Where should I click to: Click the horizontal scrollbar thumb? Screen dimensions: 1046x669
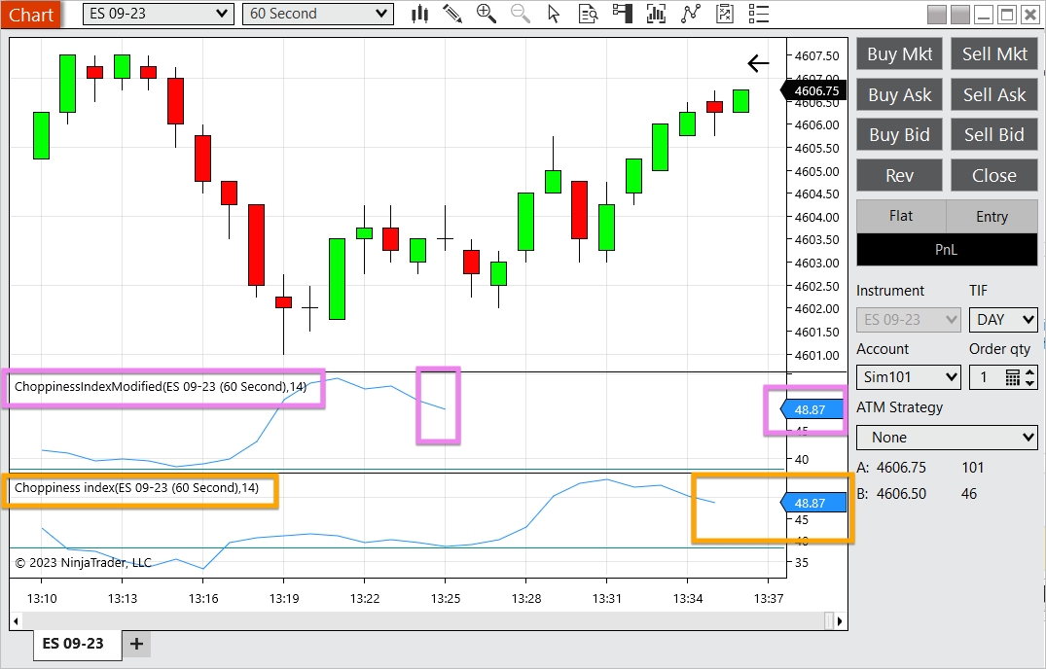[829, 621]
